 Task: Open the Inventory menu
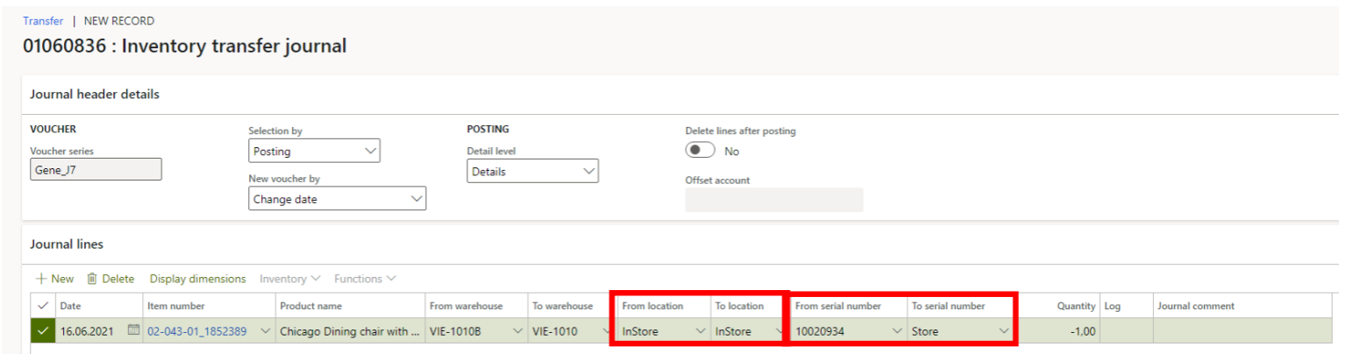pos(289,279)
